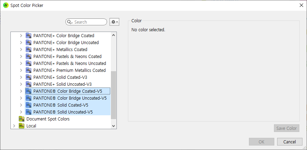Viewport: 307px width, 150px height.
Task: Select the PANTONE® Solid Uncoated-V5 row
Action: (68, 112)
